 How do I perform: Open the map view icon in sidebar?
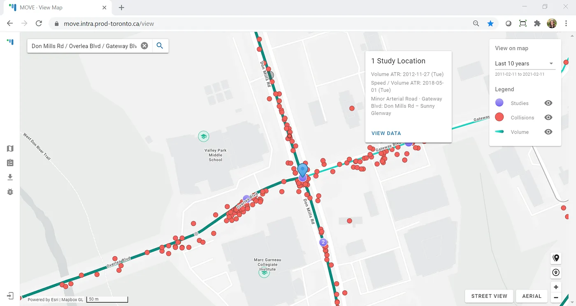10,148
